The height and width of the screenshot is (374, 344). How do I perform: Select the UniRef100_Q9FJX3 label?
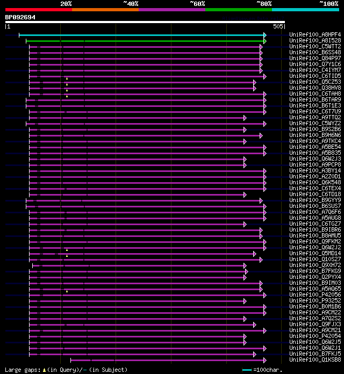pyautogui.click(x=315, y=325)
